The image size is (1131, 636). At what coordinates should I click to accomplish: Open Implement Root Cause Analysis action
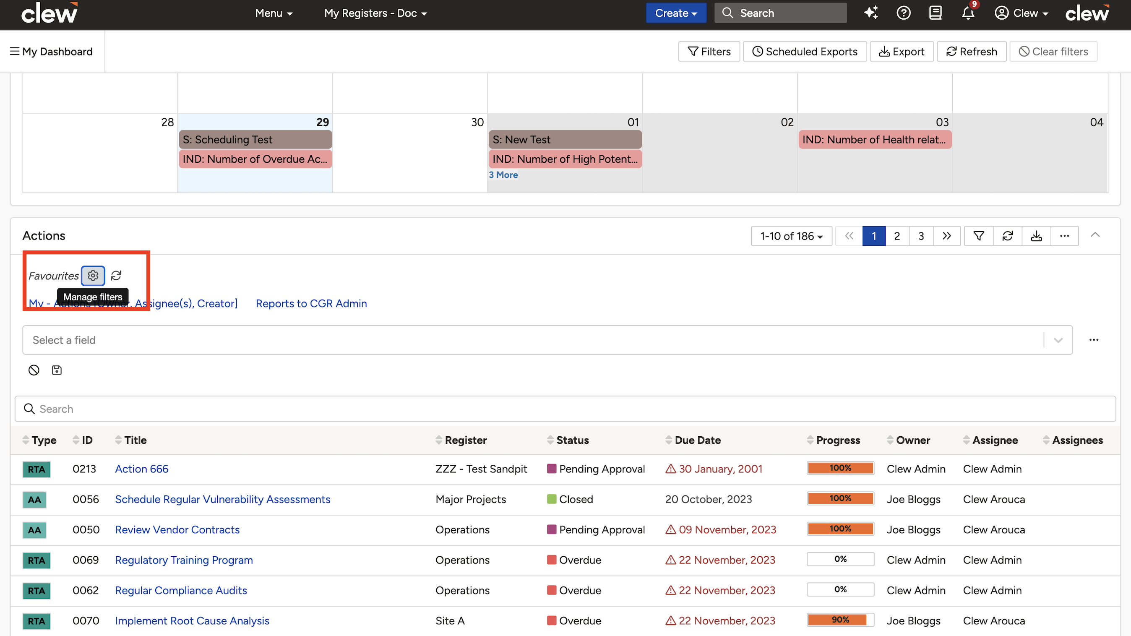(192, 620)
